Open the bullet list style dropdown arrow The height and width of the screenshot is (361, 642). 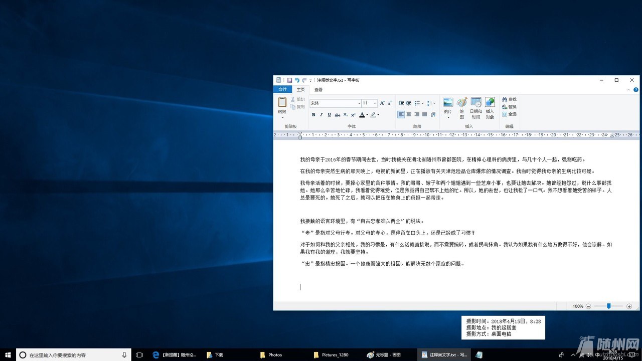click(423, 103)
